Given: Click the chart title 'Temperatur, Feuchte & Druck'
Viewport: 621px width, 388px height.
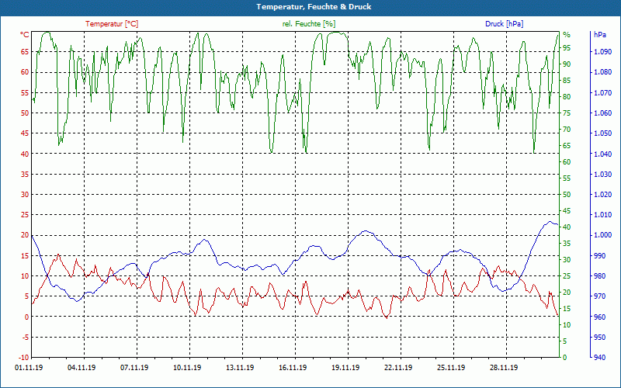Looking at the screenshot, I should 314,7.
